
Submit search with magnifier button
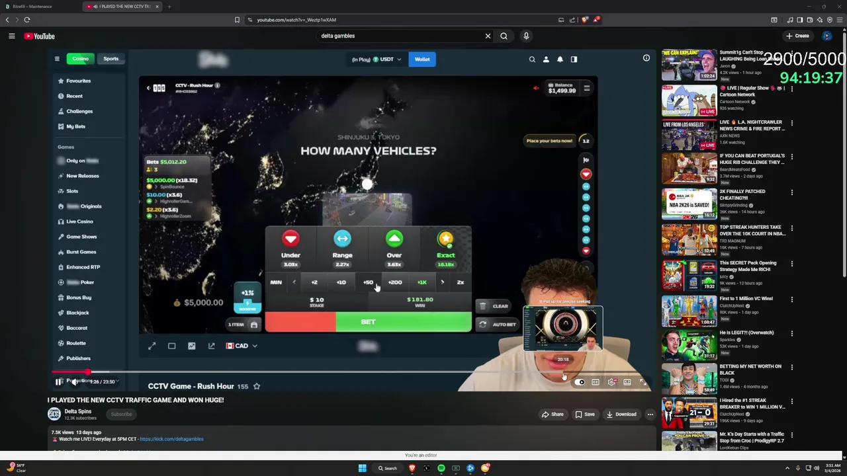tap(504, 36)
